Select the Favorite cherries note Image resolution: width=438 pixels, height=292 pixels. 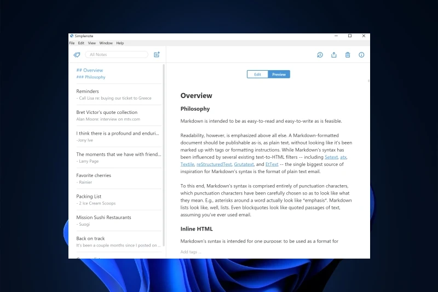tap(119, 179)
